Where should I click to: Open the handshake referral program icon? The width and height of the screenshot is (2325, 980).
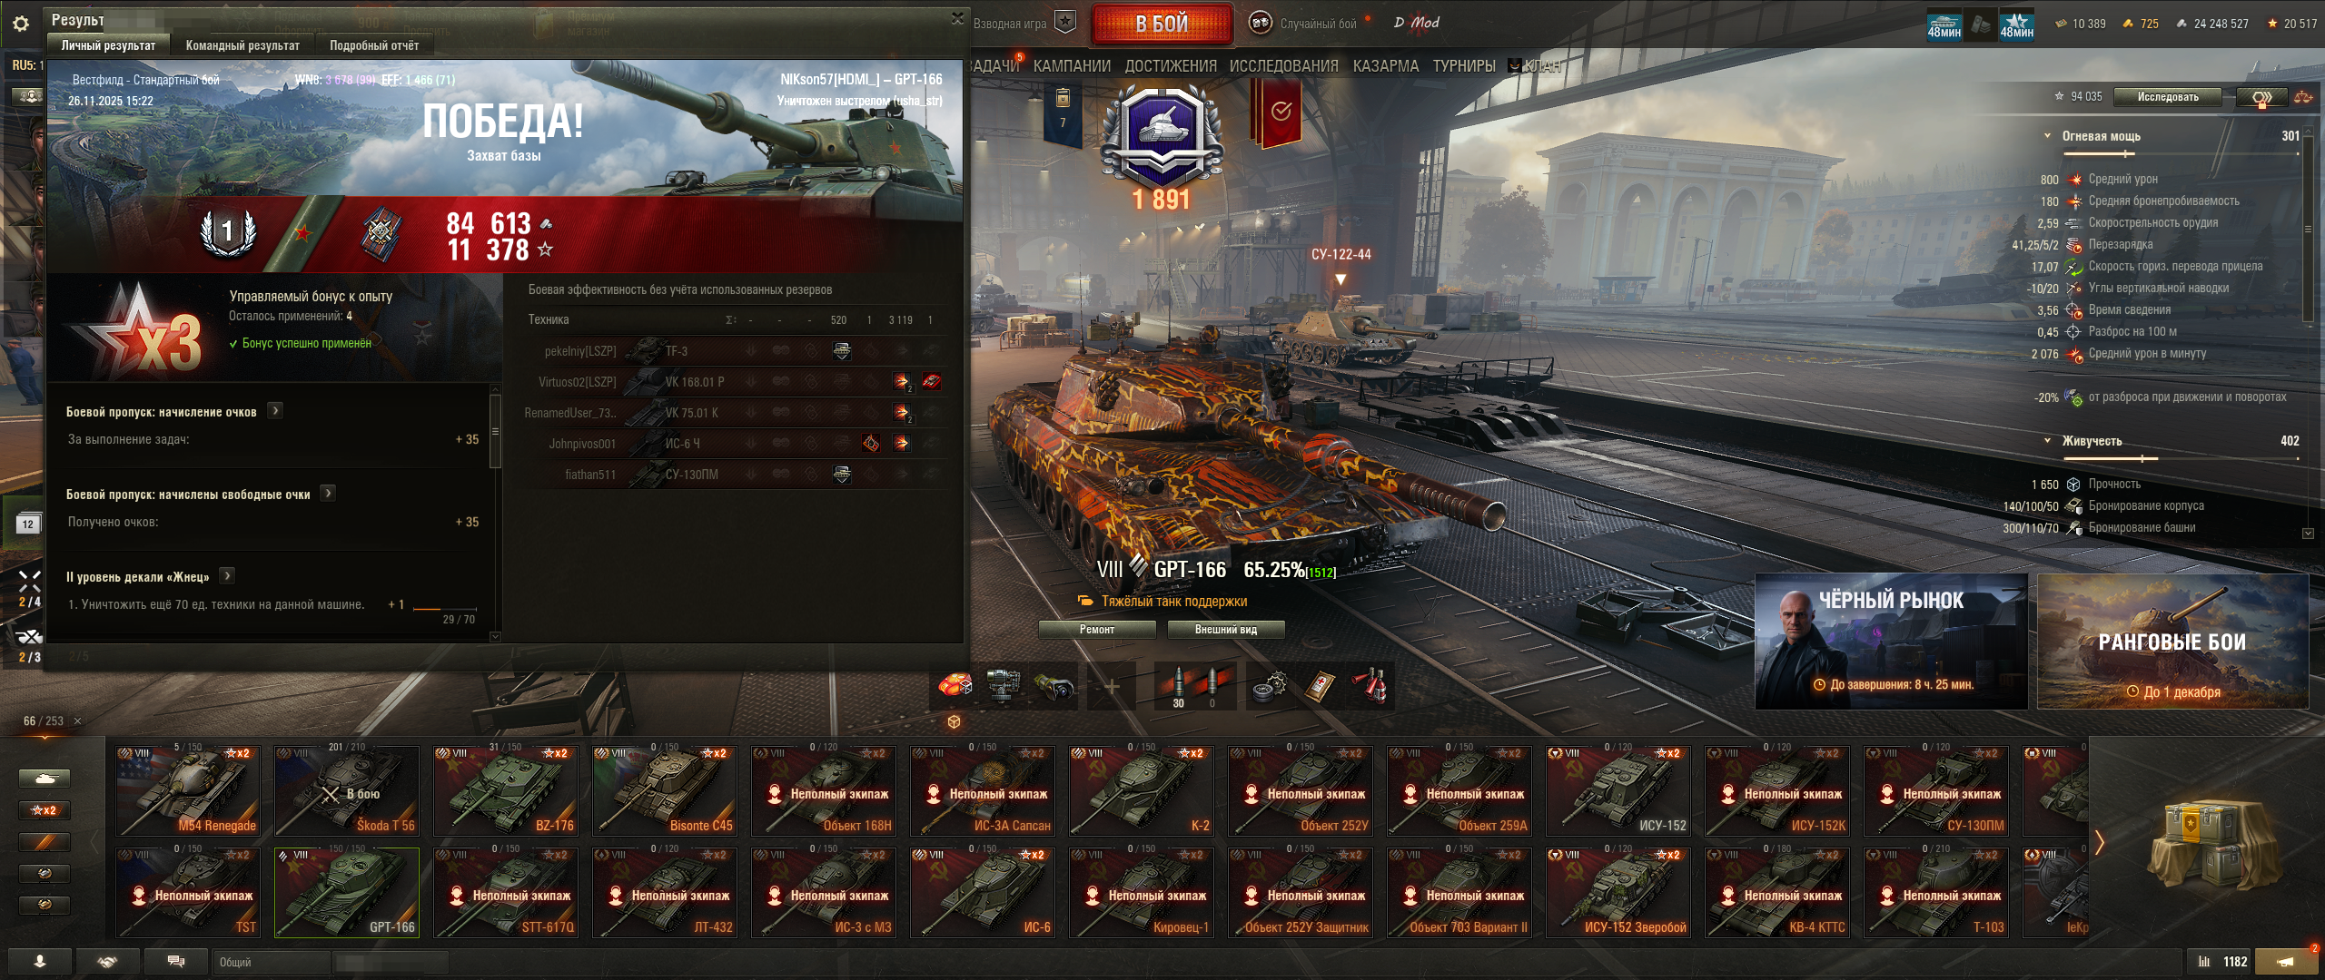point(108,962)
